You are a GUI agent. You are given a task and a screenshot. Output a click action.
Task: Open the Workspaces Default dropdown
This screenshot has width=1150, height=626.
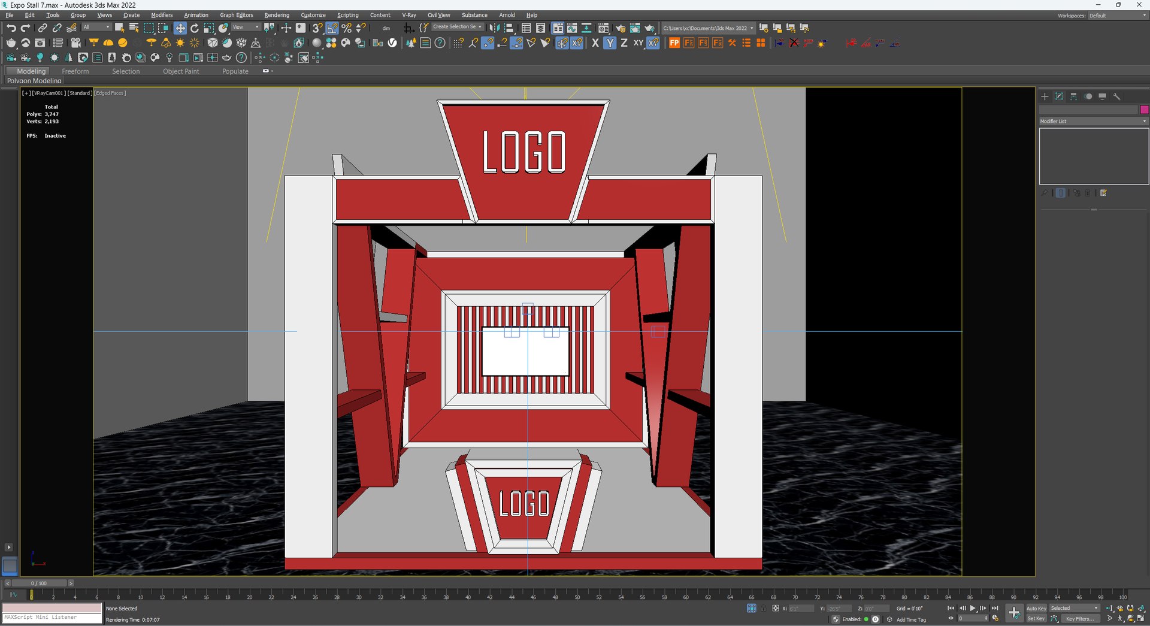click(1118, 16)
